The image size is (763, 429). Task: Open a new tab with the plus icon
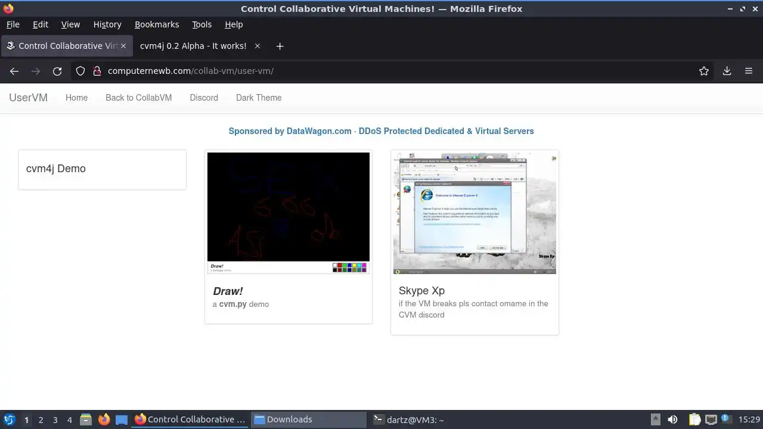coord(280,46)
